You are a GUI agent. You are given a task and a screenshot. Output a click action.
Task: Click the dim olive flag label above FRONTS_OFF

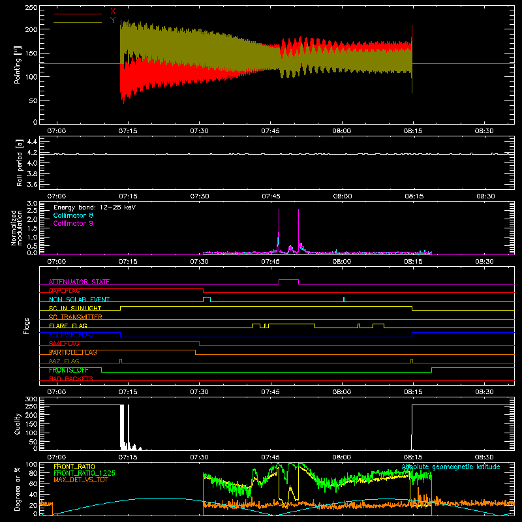pos(64,361)
